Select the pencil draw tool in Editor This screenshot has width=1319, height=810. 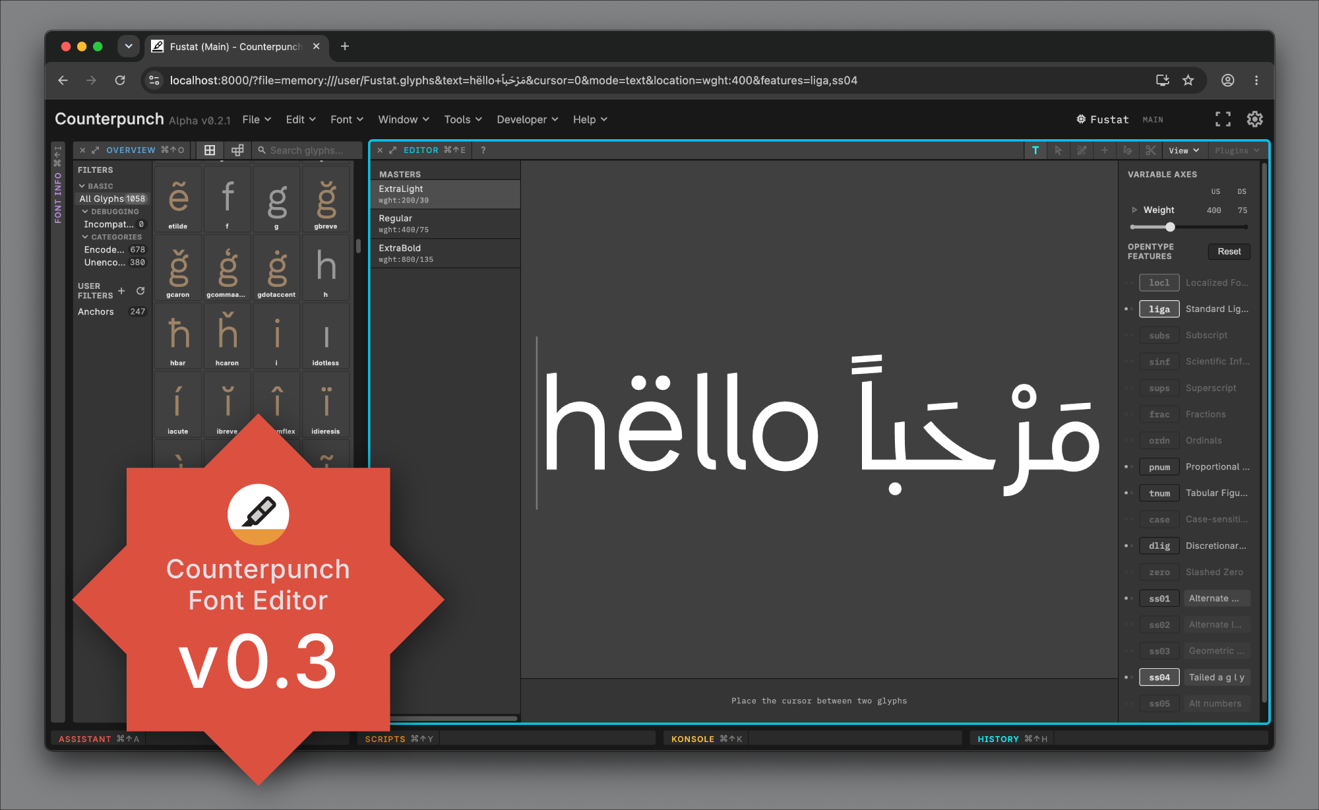click(x=1082, y=150)
